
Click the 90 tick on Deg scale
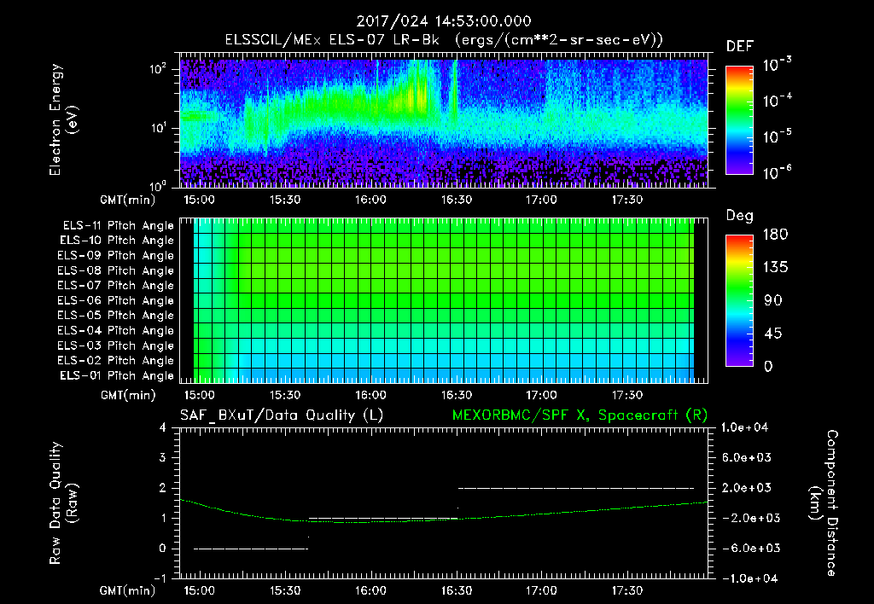(x=773, y=301)
